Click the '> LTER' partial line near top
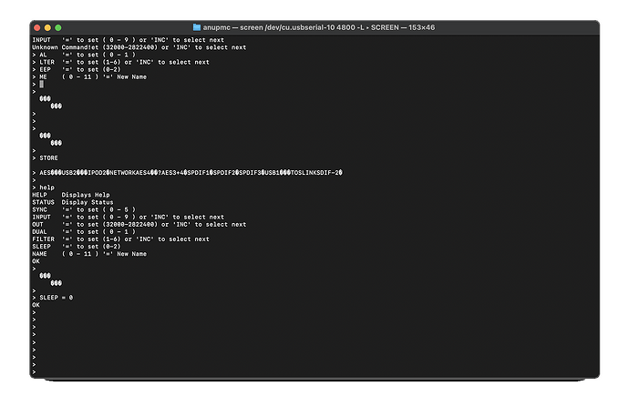This screenshot has height=416, width=629. pos(120,62)
